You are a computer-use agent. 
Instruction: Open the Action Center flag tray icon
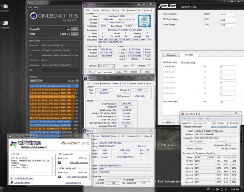click(x=218, y=189)
